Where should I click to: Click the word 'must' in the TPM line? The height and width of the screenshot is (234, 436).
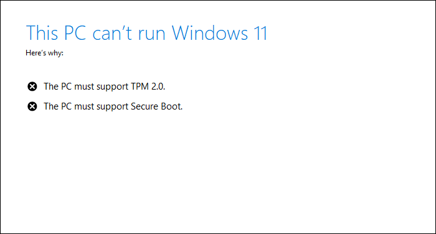84,87
